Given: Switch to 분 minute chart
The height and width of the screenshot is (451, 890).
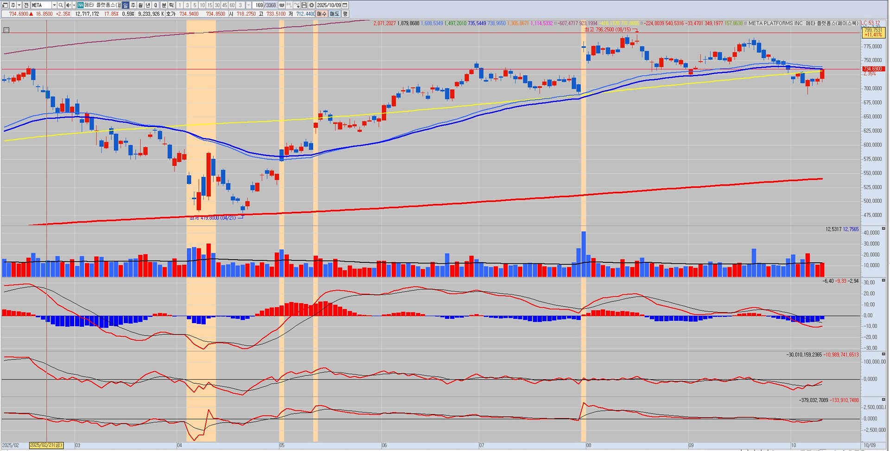Looking at the screenshot, I should (164, 5).
